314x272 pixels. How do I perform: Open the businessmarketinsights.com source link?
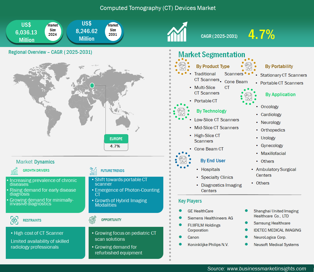pos(266,268)
